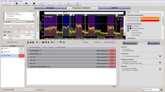The width and height of the screenshot is (165, 92).
Task: Open the View menu
Action: pyautogui.click(x=6, y=1)
